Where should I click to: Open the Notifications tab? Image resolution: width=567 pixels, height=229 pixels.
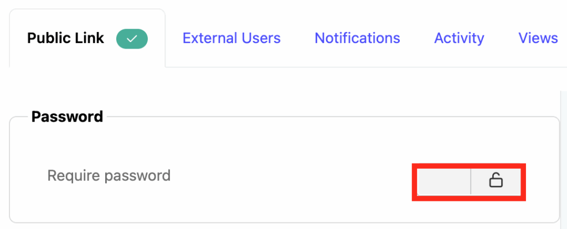tap(357, 38)
